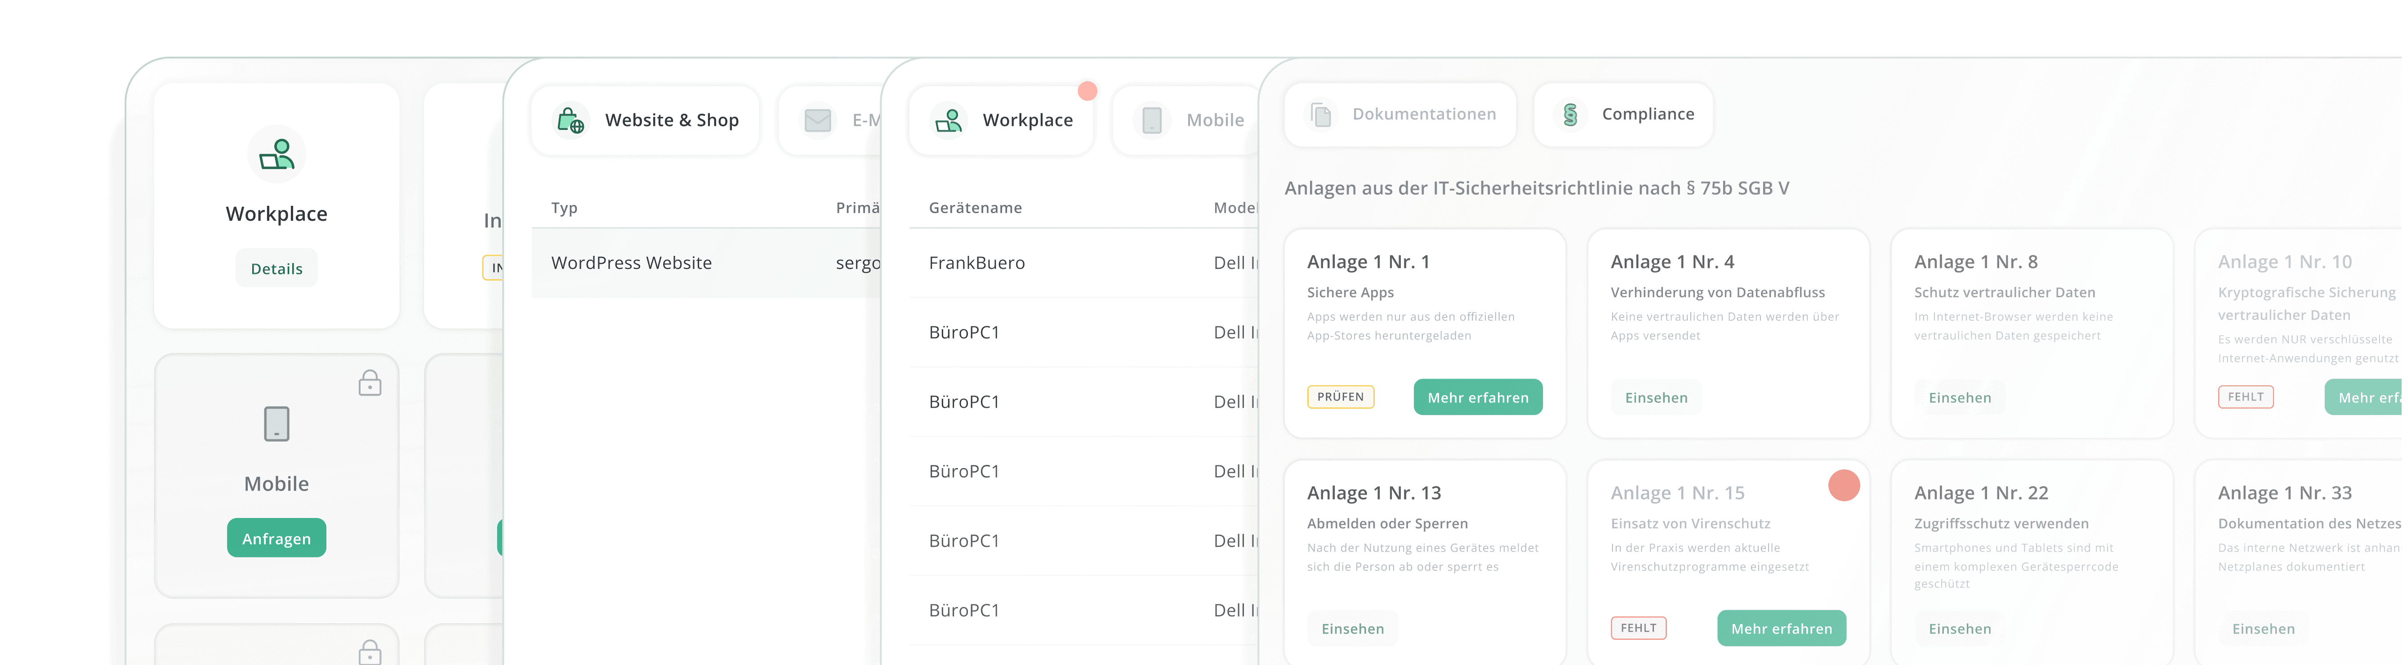Select the Compliance tab
This screenshot has height=665, width=2402.
pos(1623,114)
